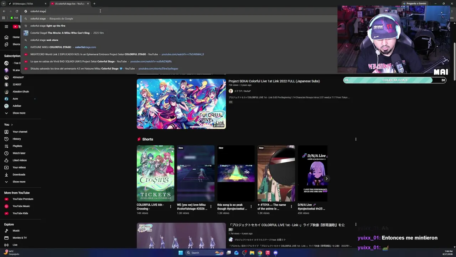Screen dimensions: 456x257
Task: Show next Shorts with right arrow
Action: (x=326, y=178)
